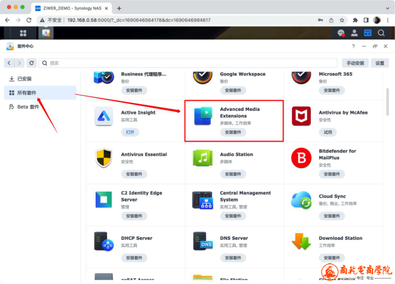Open the browser tab list chevron
Screen dimensions: 395x284
pyautogui.click(x=387, y=8)
